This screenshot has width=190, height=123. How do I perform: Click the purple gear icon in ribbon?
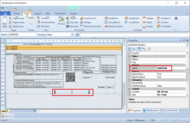pyautogui.click(x=176, y=18)
